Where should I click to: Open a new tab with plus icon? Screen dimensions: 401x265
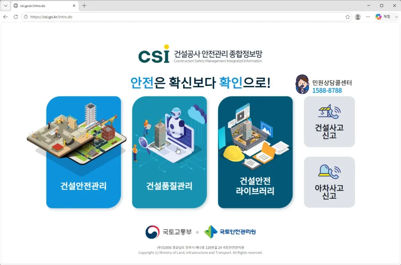[84, 5]
